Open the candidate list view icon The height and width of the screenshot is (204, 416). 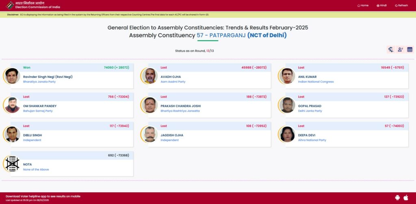400,49
